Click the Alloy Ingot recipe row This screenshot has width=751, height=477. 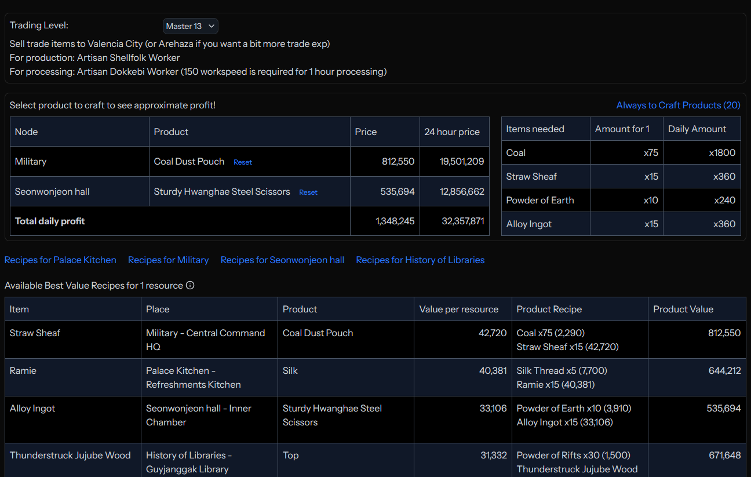[32, 408]
